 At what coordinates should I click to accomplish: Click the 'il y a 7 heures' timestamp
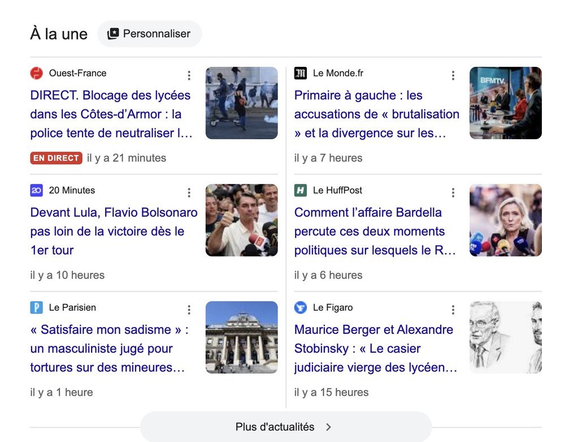328,158
